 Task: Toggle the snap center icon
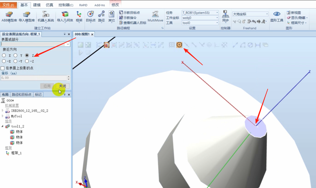tap(179, 45)
